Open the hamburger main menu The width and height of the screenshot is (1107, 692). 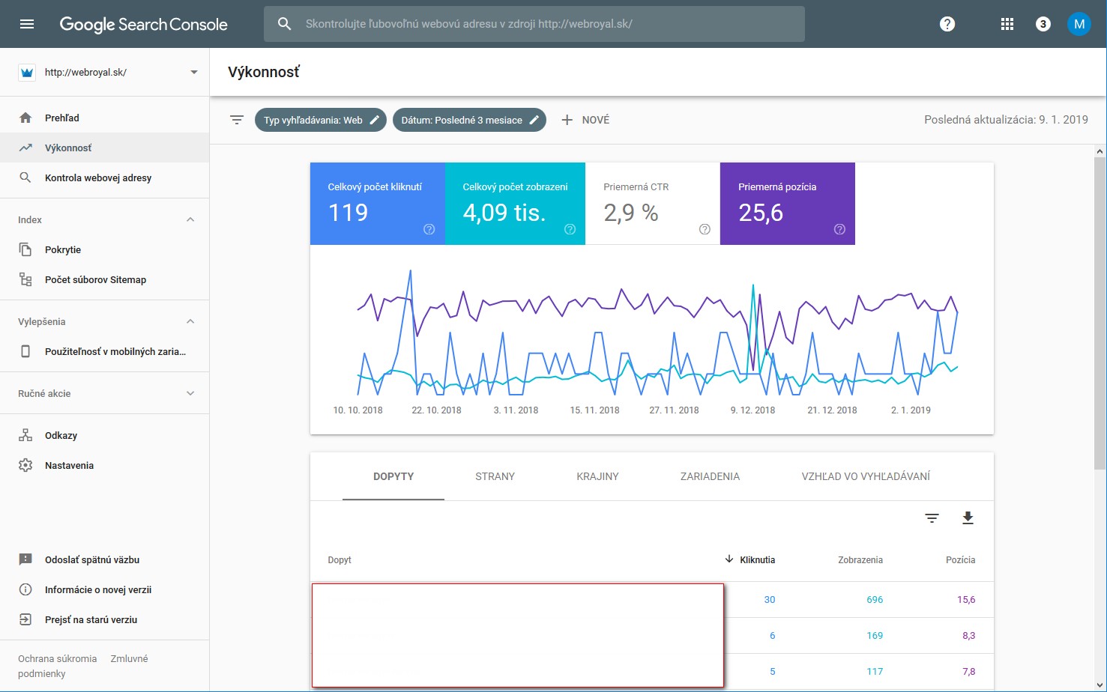pos(27,24)
